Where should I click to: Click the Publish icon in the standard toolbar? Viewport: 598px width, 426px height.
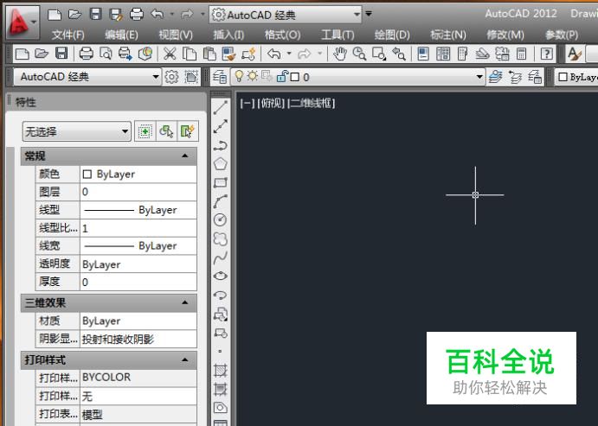(125, 54)
